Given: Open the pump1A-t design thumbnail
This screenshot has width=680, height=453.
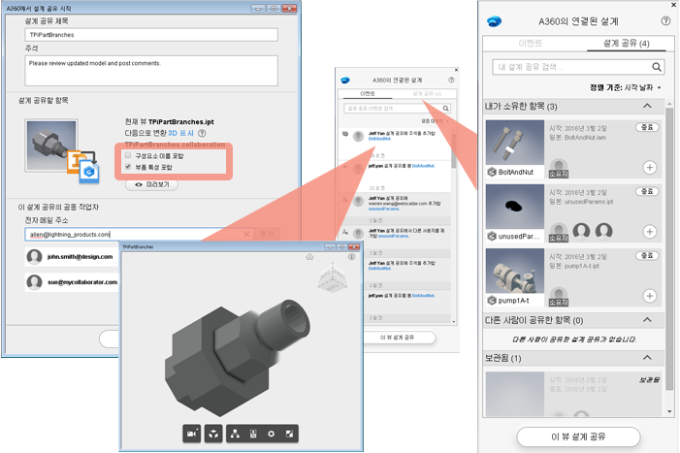Looking at the screenshot, I should click(515, 271).
